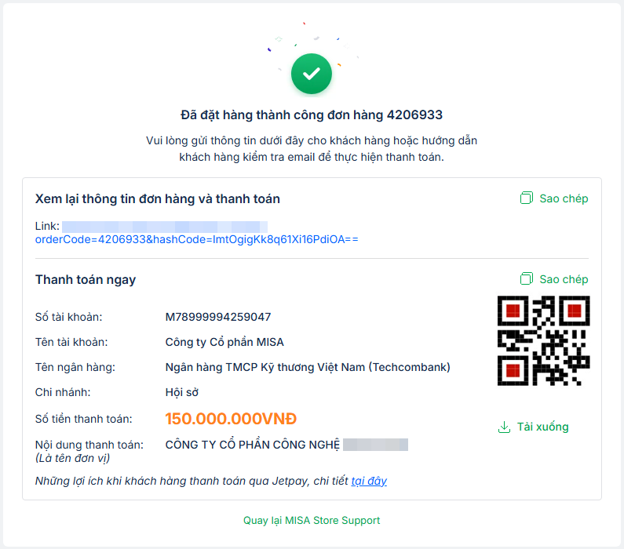Click the 150.000.000VNĐ payment amount
624x549 pixels.
[x=231, y=419]
